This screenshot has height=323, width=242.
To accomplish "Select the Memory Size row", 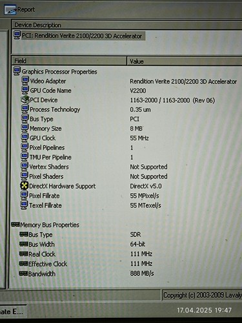I will click(x=127, y=129).
